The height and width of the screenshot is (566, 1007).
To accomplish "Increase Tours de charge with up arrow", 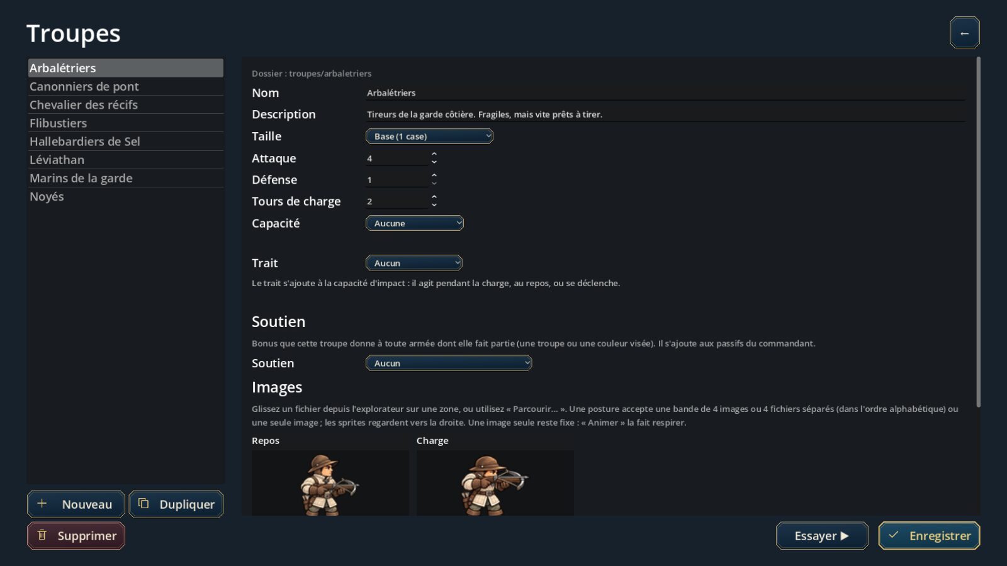I will 434,197.
